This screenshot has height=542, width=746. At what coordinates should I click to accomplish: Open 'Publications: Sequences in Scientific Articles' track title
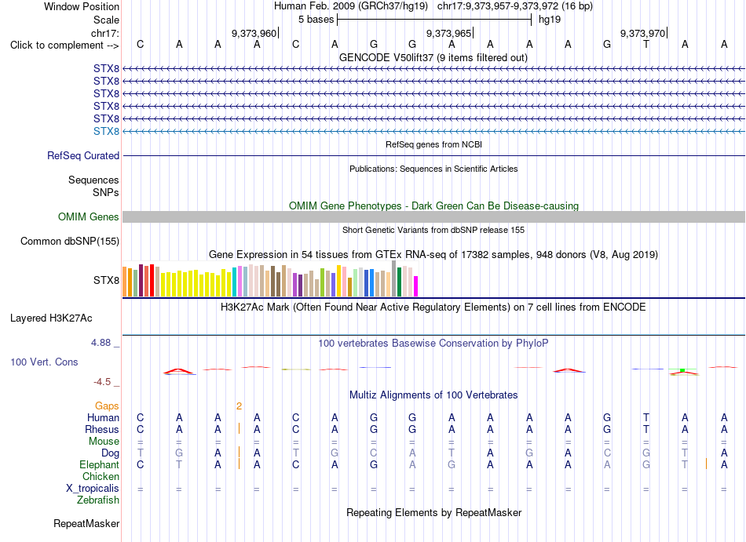[x=433, y=169]
